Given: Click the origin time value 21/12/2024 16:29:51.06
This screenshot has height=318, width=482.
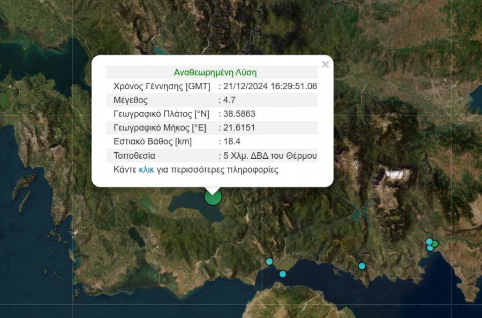Looking at the screenshot, I should click(270, 86).
